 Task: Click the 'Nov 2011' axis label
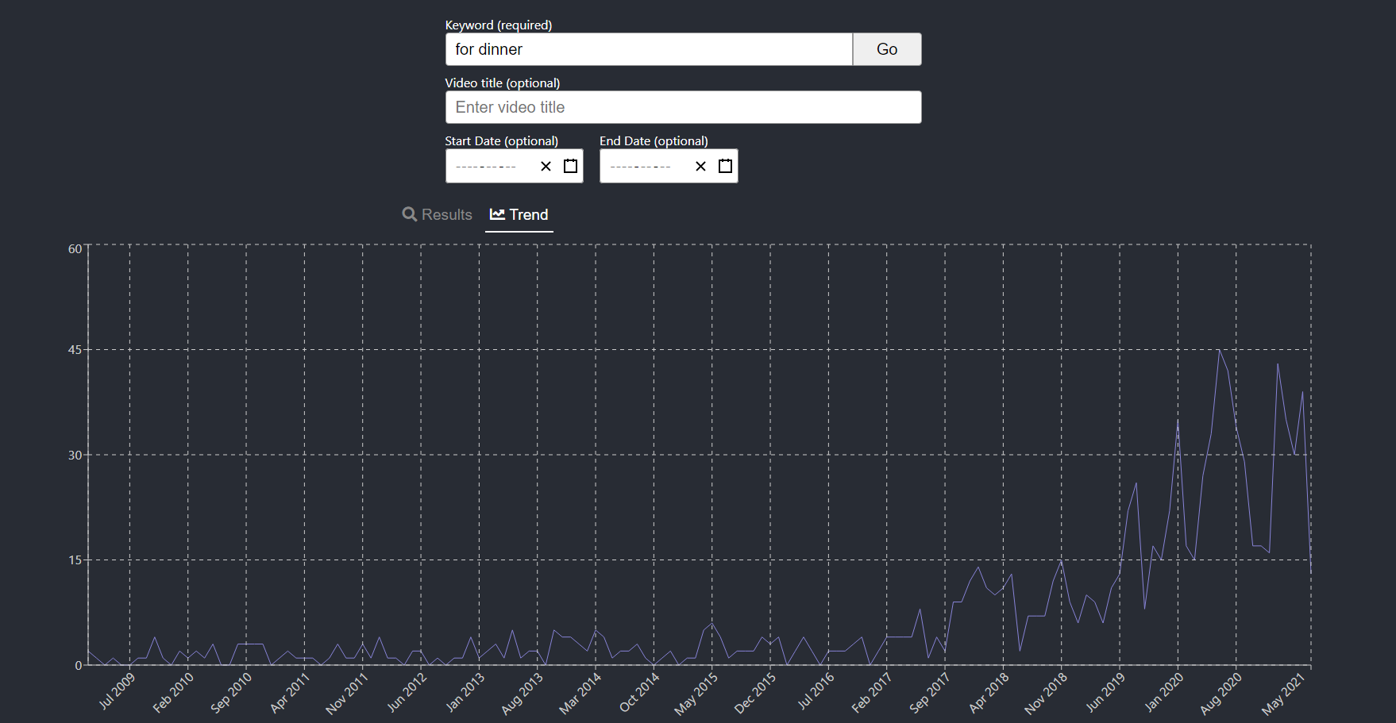tap(347, 694)
